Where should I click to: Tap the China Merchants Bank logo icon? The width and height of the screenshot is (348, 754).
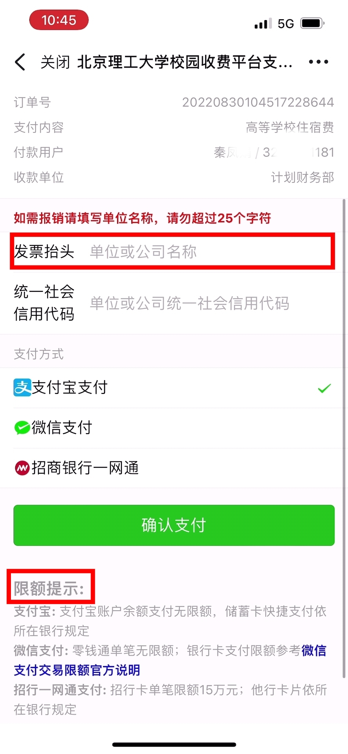[x=22, y=468]
